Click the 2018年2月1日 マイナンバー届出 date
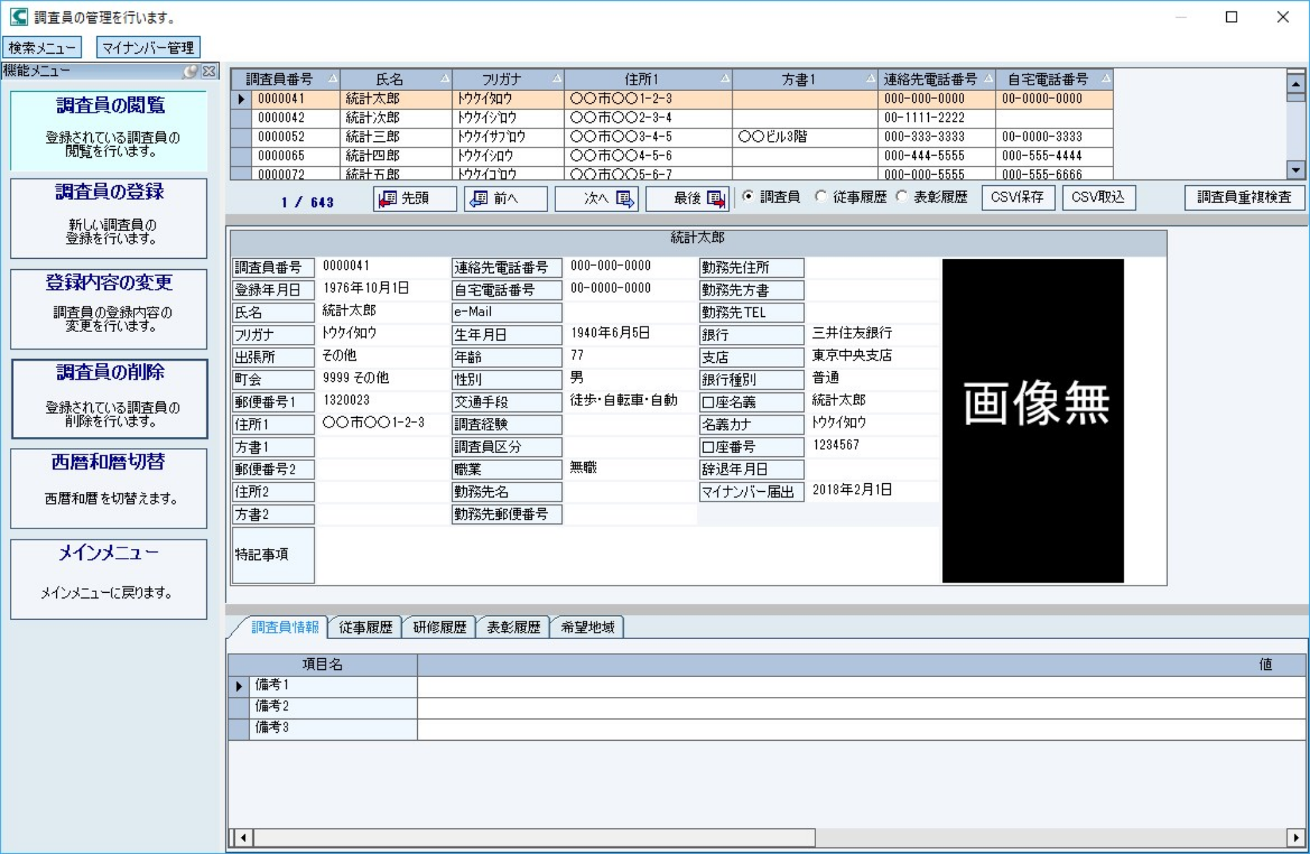The width and height of the screenshot is (1310, 854). coord(851,490)
